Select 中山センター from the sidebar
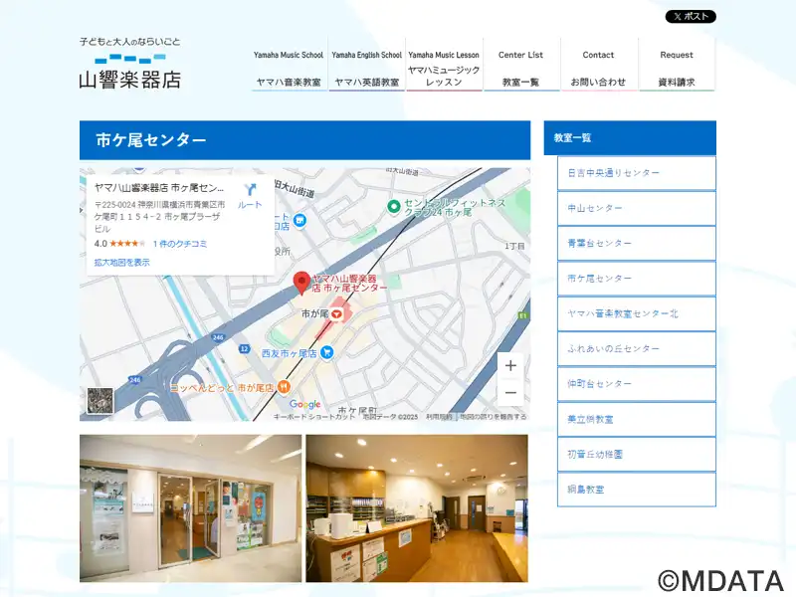 click(637, 208)
